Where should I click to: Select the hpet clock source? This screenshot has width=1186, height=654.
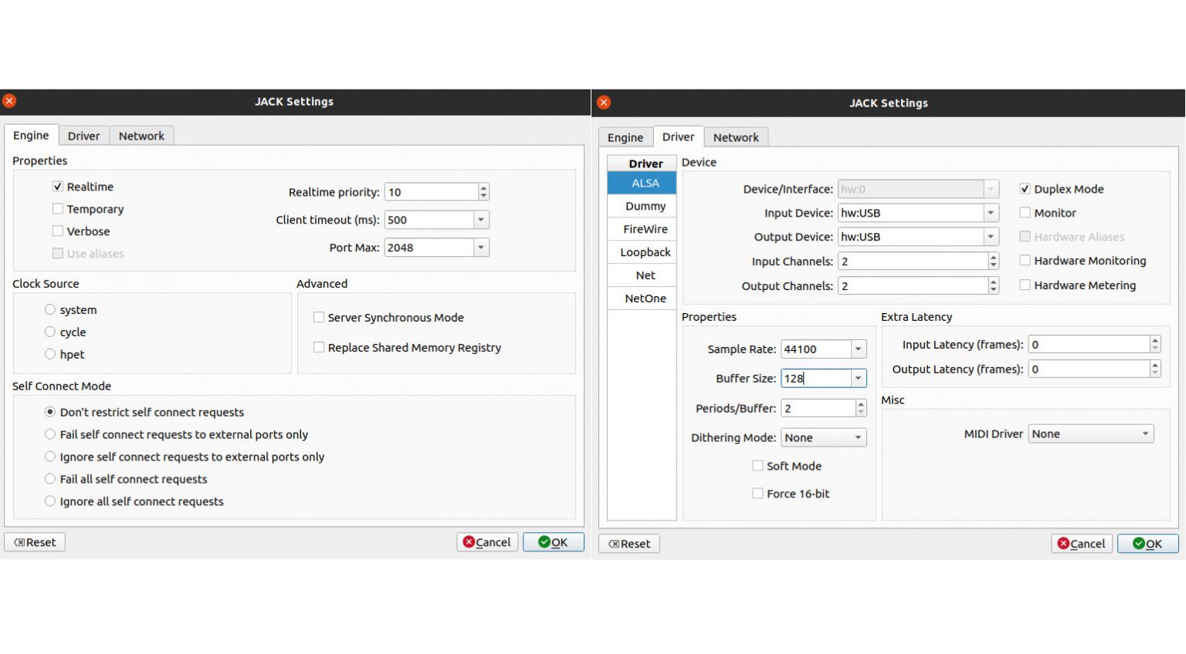tap(50, 355)
